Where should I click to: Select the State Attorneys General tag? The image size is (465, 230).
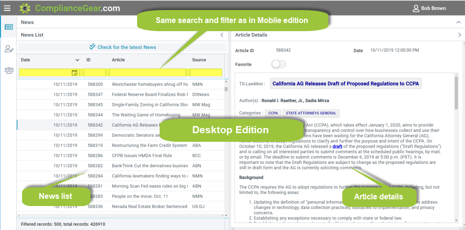point(311,114)
